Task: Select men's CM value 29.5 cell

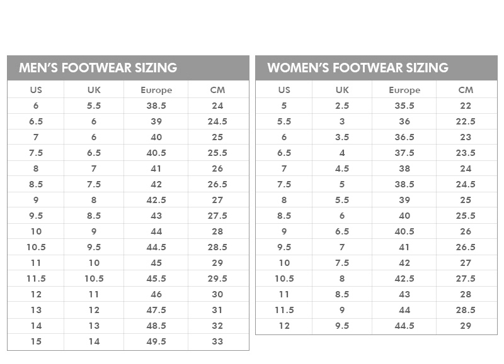Action: click(x=217, y=279)
